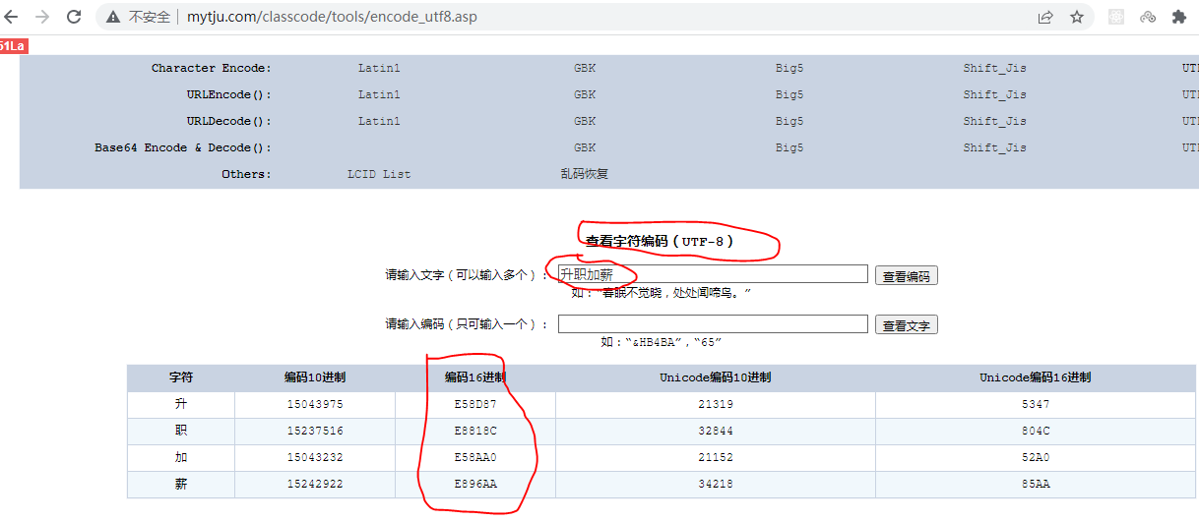The height and width of the screenshot is (521, 1199).
Task: Open Shift_Jis link in Character Encode row
Action: pyautogui.click(x=994, y=68)
